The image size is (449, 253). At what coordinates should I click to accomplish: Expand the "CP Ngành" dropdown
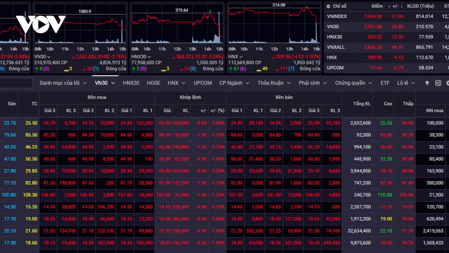tap(234, 83)
